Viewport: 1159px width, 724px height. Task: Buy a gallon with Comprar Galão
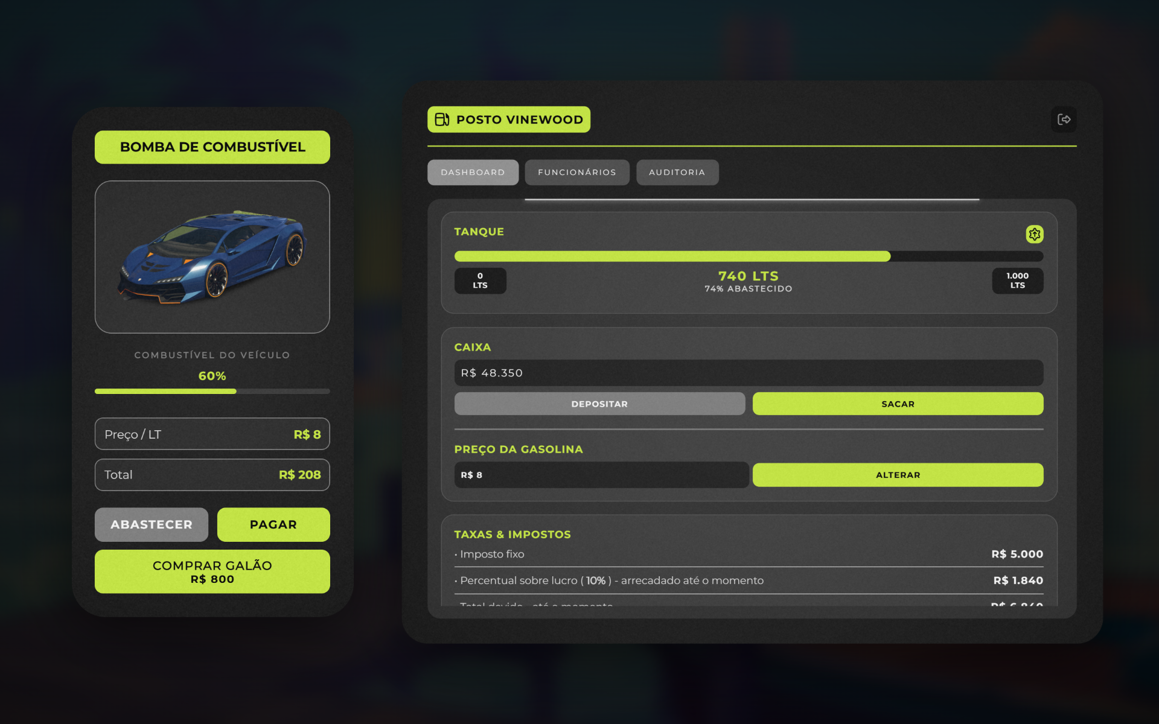(x=212, y=571)
